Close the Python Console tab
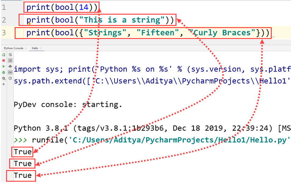 pyautogui.click(x=26, y=48)
